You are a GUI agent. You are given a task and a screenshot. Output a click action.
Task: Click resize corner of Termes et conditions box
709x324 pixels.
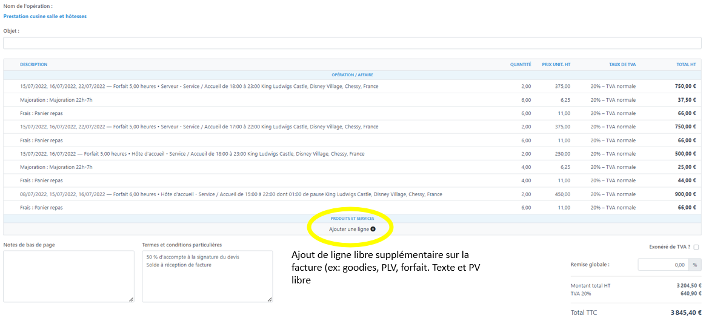(270, 299)
